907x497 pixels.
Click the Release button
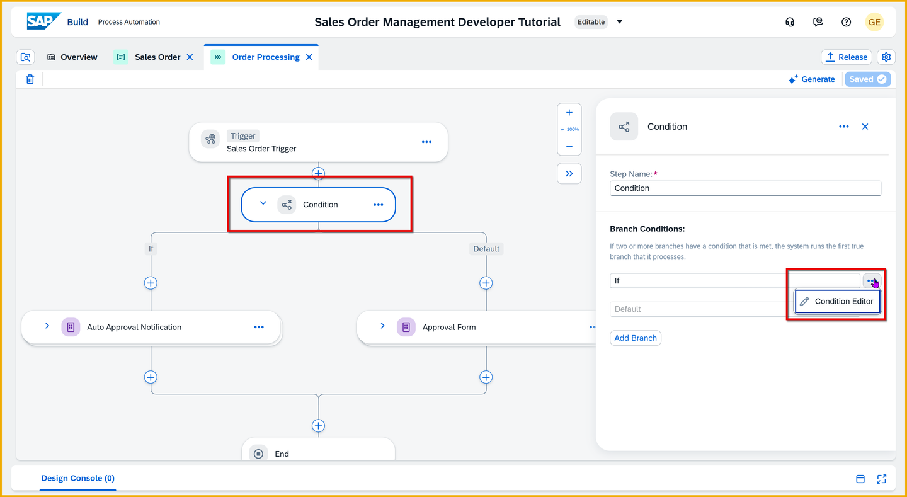[x=847, y=57]
